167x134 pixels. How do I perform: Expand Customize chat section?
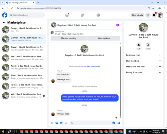[143, 55]
